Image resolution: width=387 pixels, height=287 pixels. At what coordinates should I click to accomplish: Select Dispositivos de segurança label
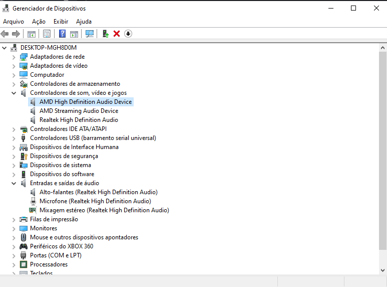64,156
